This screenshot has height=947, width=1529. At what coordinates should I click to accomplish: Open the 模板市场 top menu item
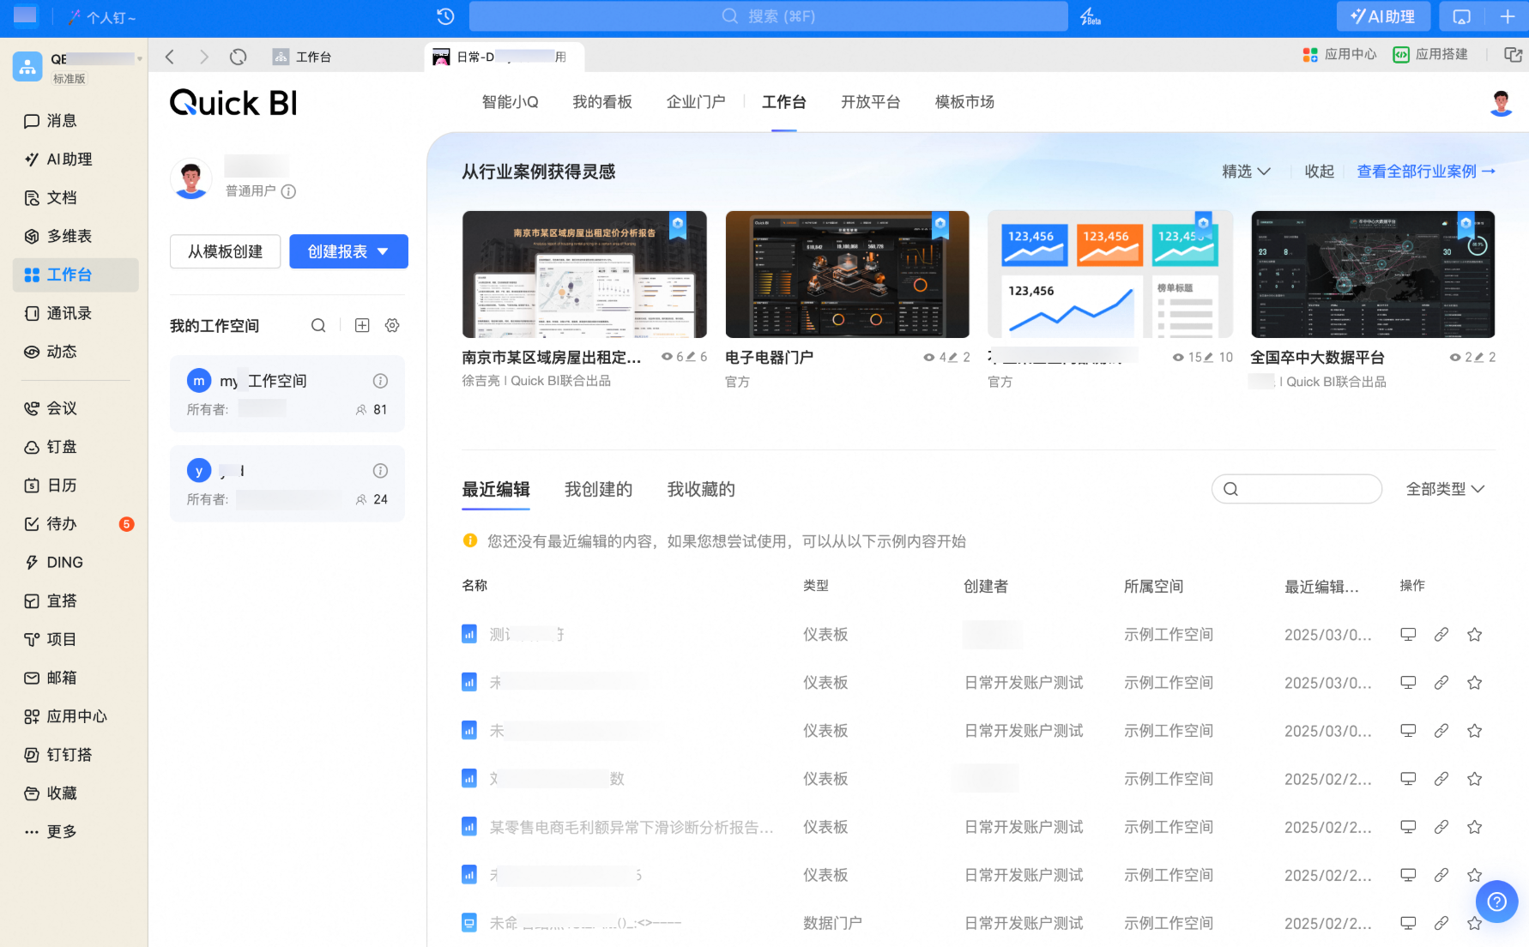click(x=964, y=102)
